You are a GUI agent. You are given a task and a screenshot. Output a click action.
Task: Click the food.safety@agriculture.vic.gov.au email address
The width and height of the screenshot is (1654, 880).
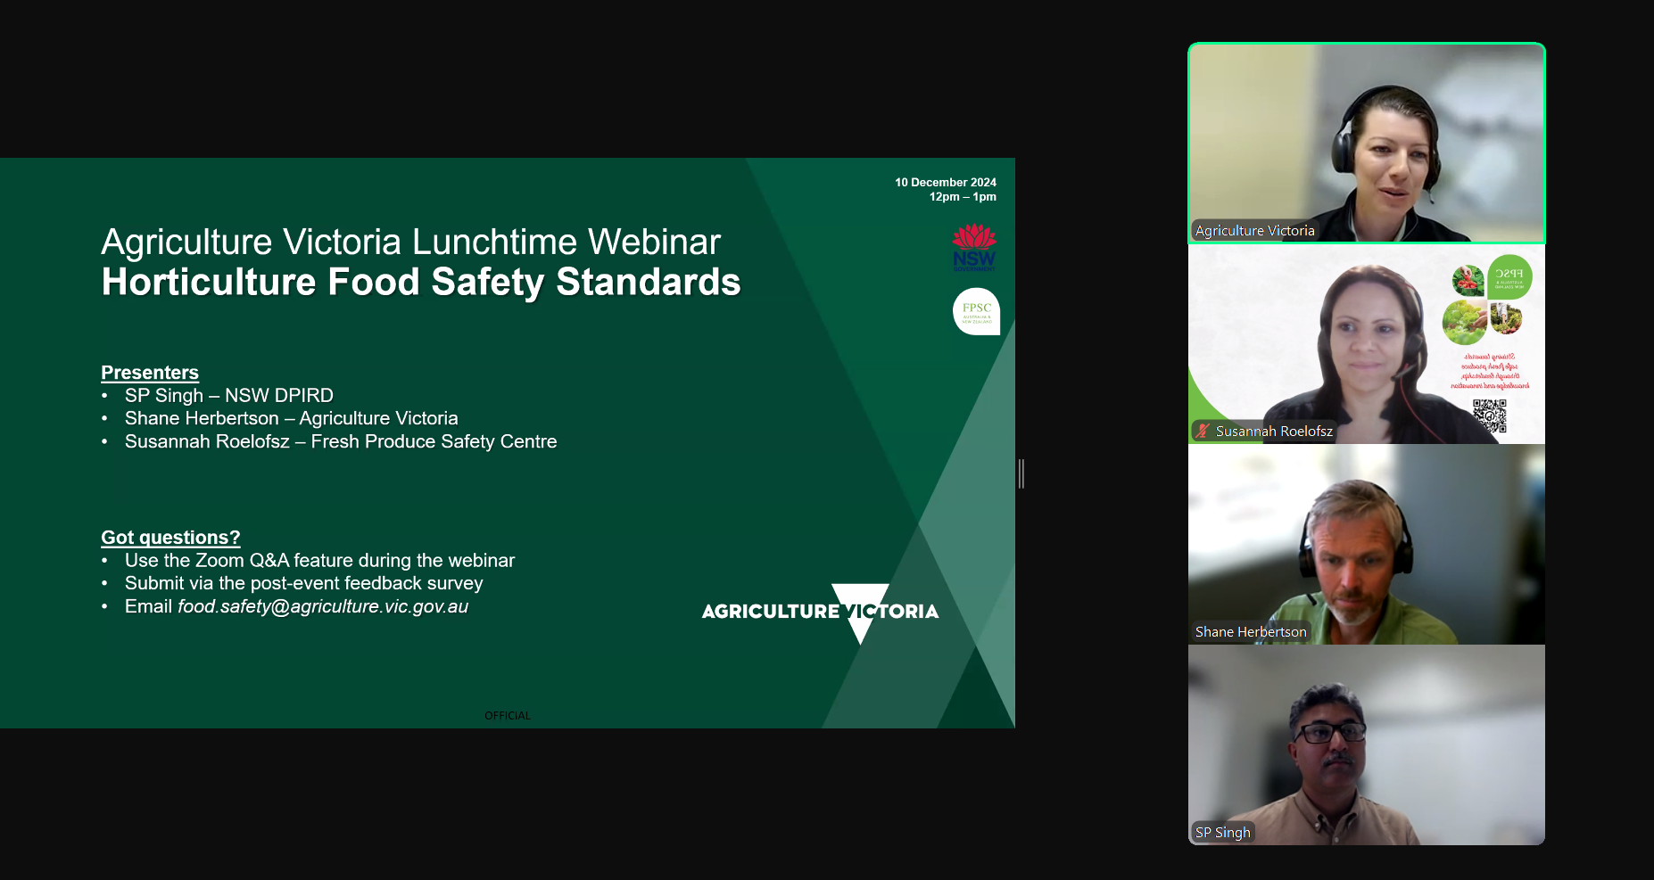coord(323,606)
